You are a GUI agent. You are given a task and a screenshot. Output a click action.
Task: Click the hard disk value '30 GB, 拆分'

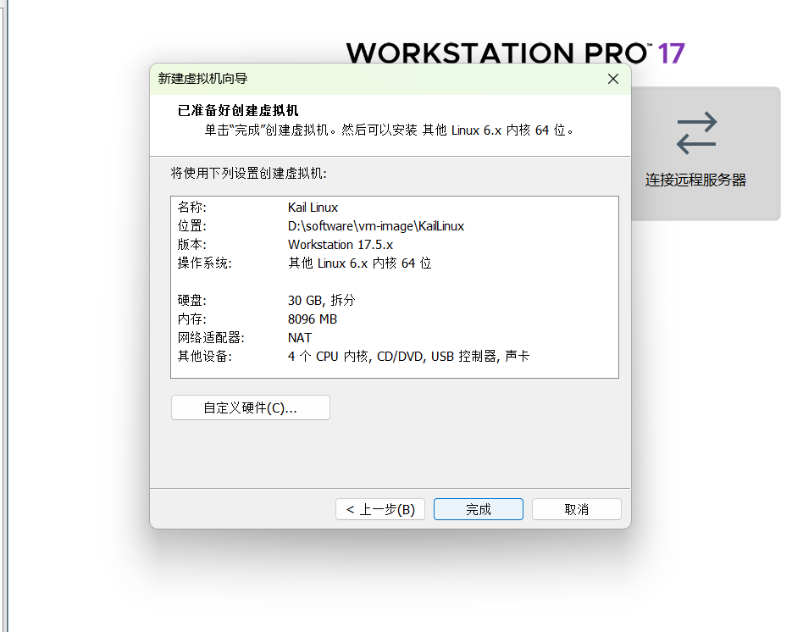(321, 300)
